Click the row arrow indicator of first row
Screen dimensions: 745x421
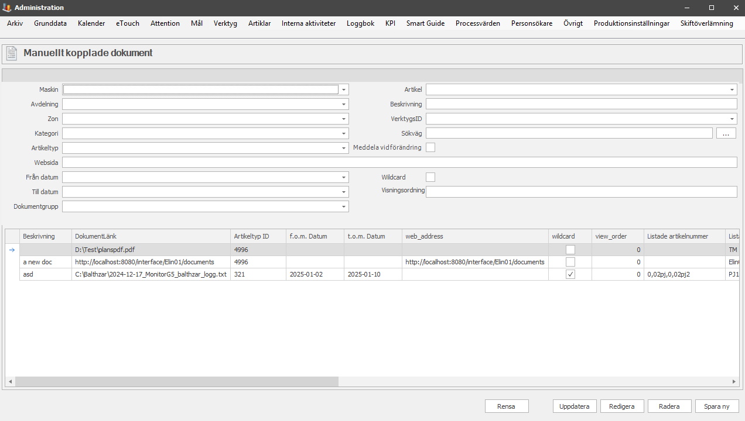(x=12, y=250)
